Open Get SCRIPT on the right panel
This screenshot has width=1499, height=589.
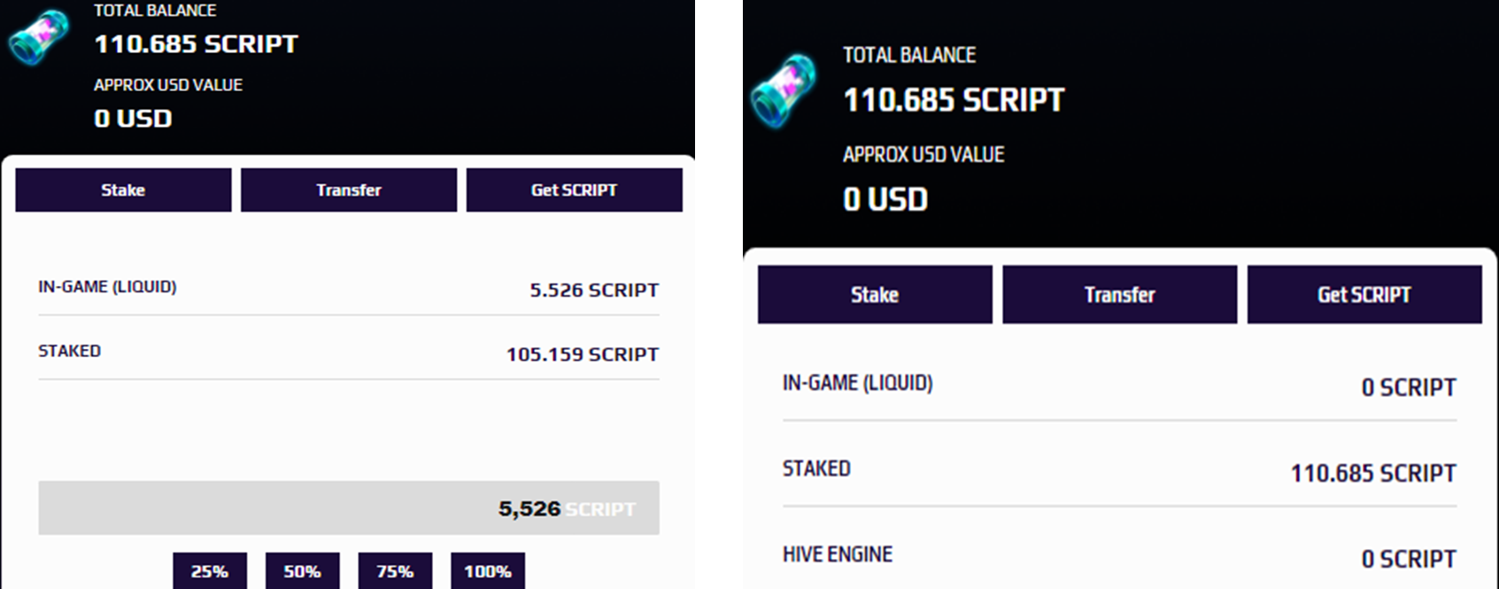click(x=1364, y=294)
